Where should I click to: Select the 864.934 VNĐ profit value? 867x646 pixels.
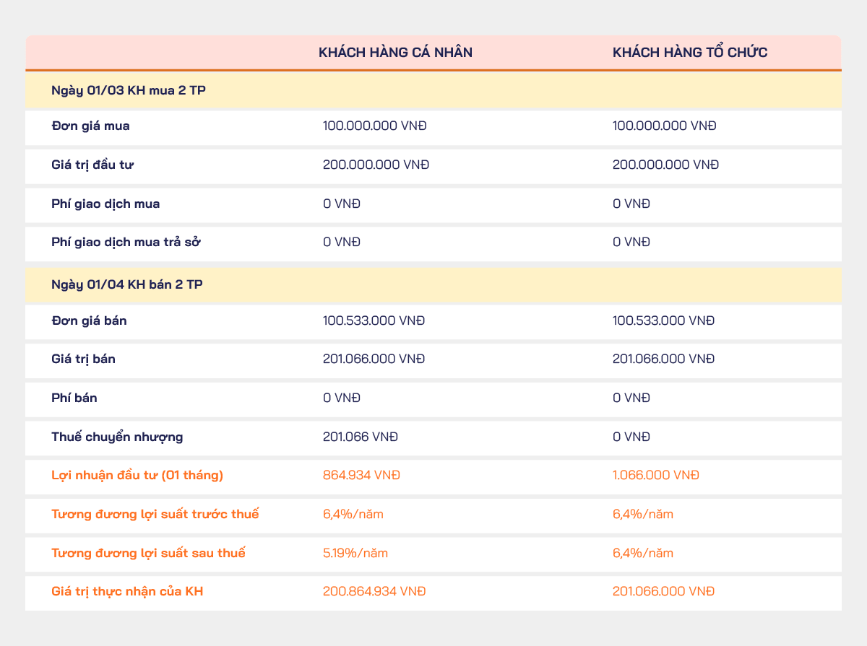362,475
